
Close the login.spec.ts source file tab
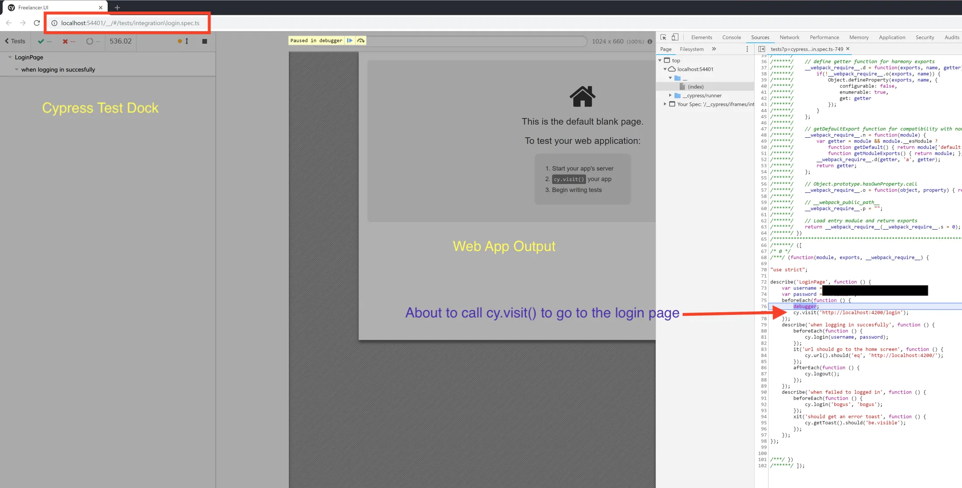click(848, 49)
